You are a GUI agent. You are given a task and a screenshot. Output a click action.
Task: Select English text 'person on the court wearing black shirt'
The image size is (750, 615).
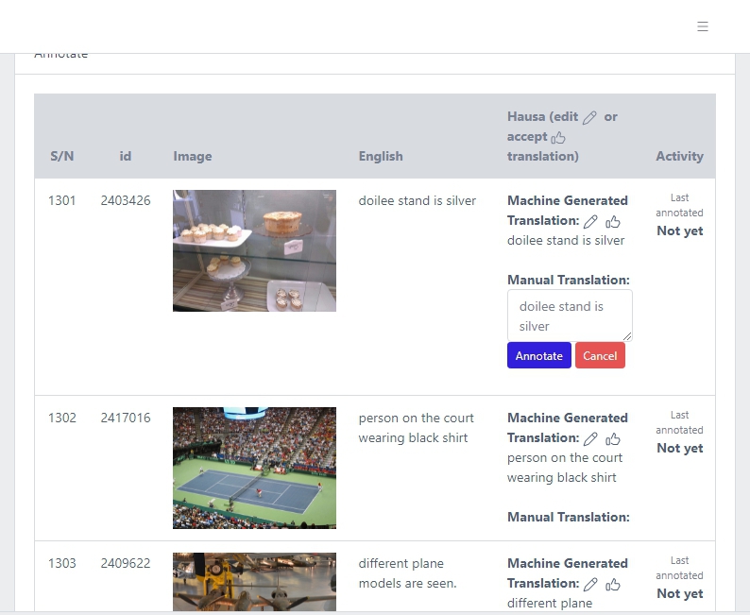coord(417,428)
